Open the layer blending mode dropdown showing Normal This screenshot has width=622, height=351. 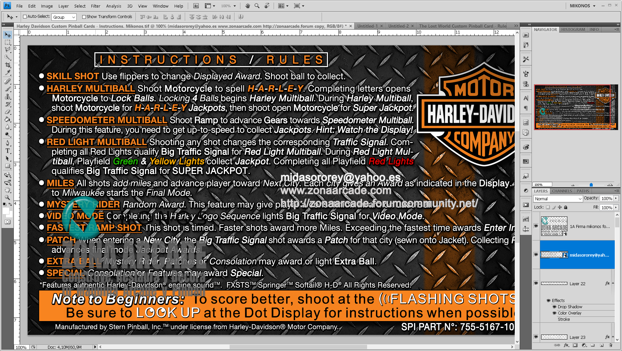558,199
